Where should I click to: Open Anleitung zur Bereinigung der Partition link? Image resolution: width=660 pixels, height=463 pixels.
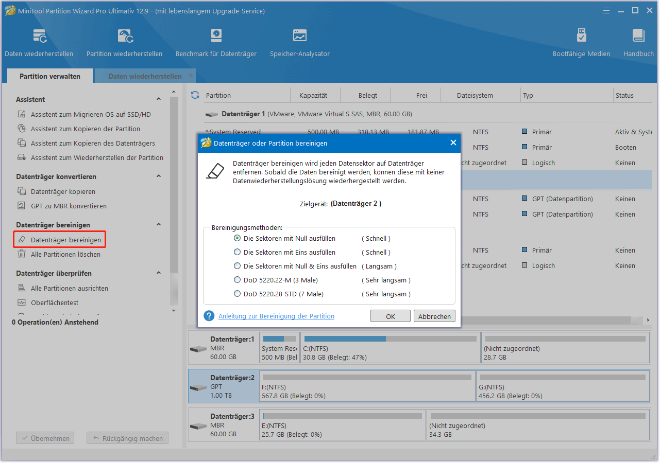[276, 316]
